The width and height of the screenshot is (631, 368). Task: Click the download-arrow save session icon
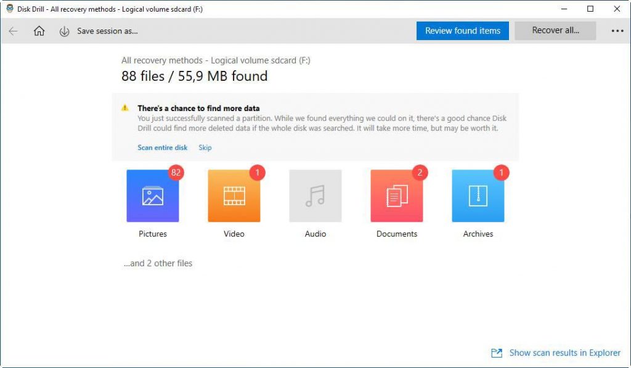(64, 30)
